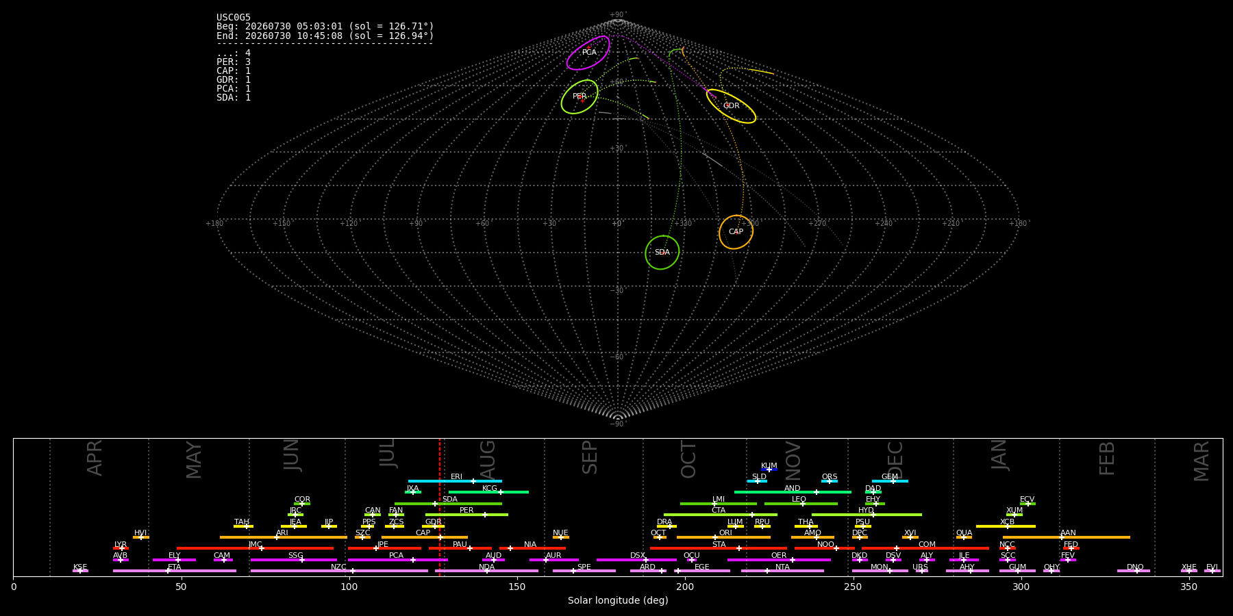1233x616 pixels.
Task: Click the ETA shower bar in May
Action: click(175, 571)
